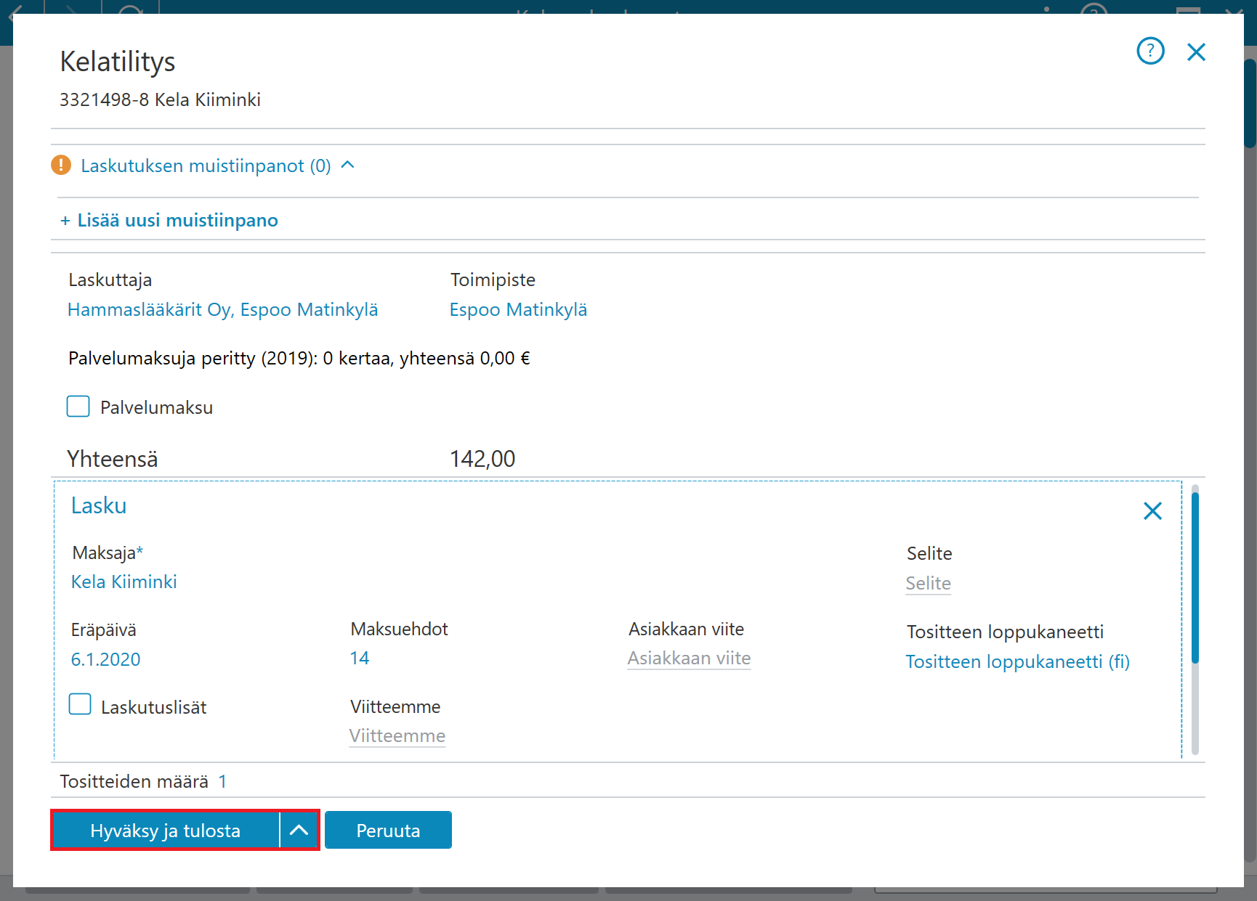1257x901 pixels.
Task: Click into the Selite text field
Action: (928, 584)
